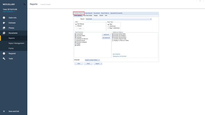Toggle Exclude Line Numbers checkbox

coord(113,35)
